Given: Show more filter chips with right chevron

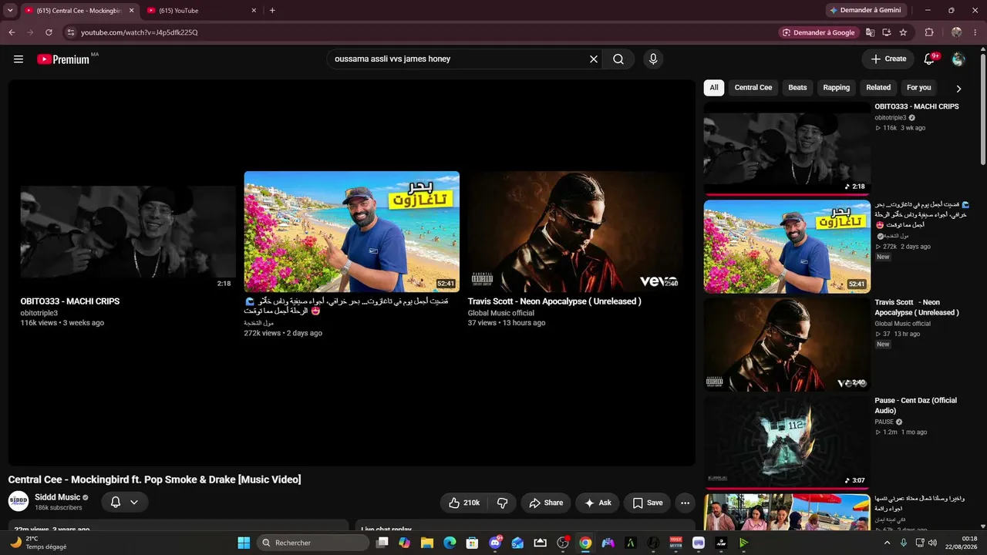Looking at the screenshot, I should click(958, 89).
